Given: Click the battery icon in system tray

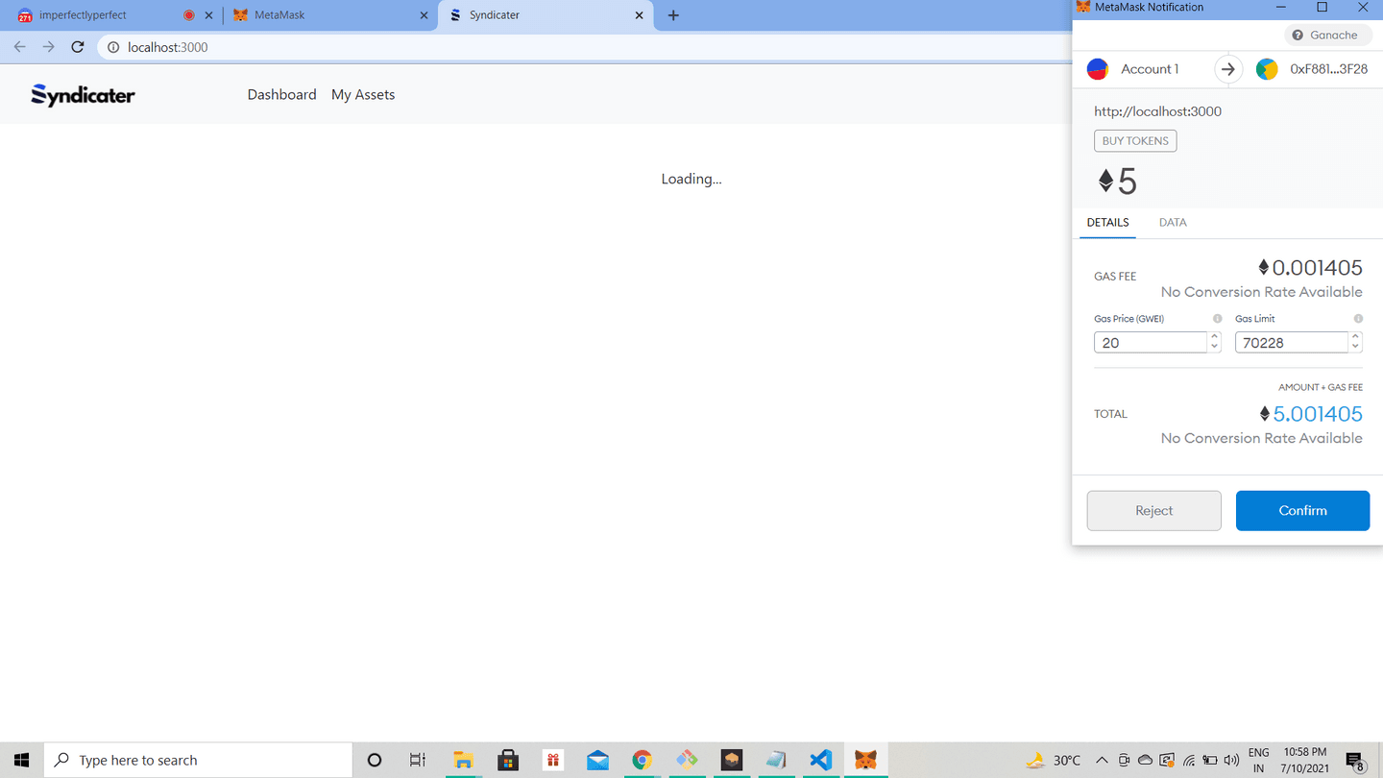Looking at the screenshot, I should coord(1210,760).
